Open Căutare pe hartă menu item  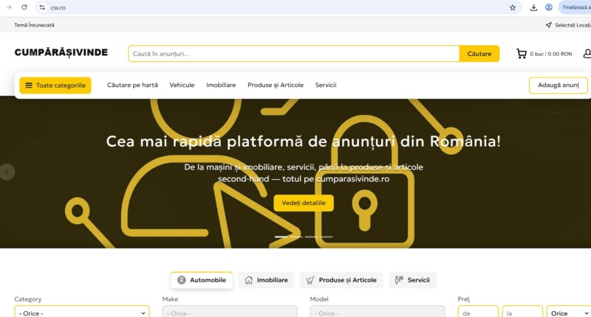132,86
